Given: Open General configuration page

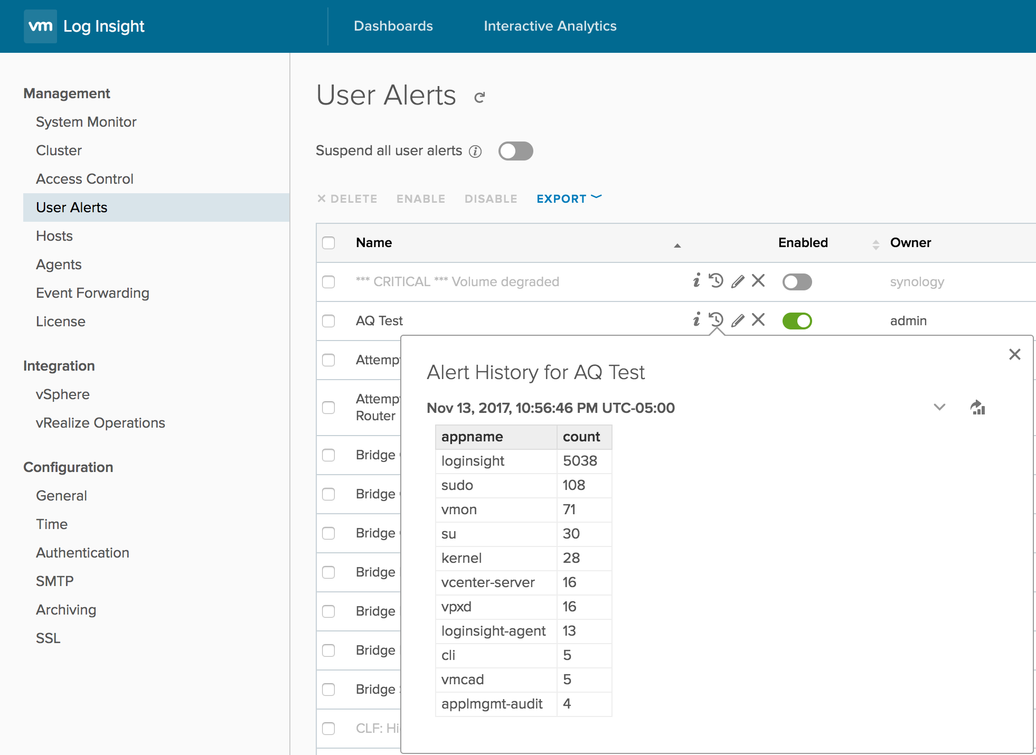Looking at the screenshot, I should 61,496.
